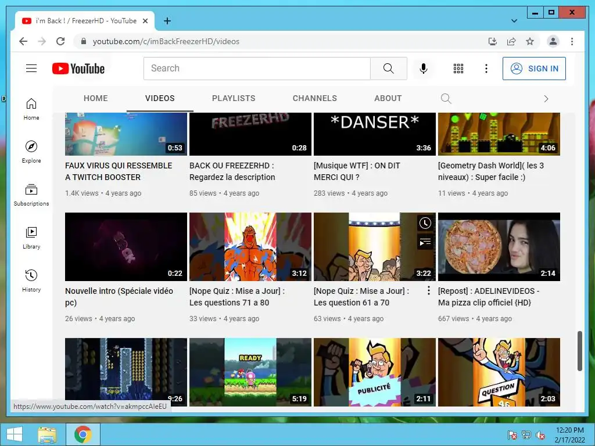Viewport: 595px width, 446px height.
Task: Play the PUBLICITÉ thumbnail 2:11
Action: pos(375,372)
